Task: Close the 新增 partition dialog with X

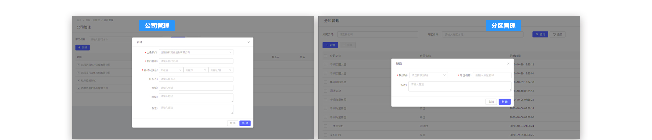Action: (508, 64)
